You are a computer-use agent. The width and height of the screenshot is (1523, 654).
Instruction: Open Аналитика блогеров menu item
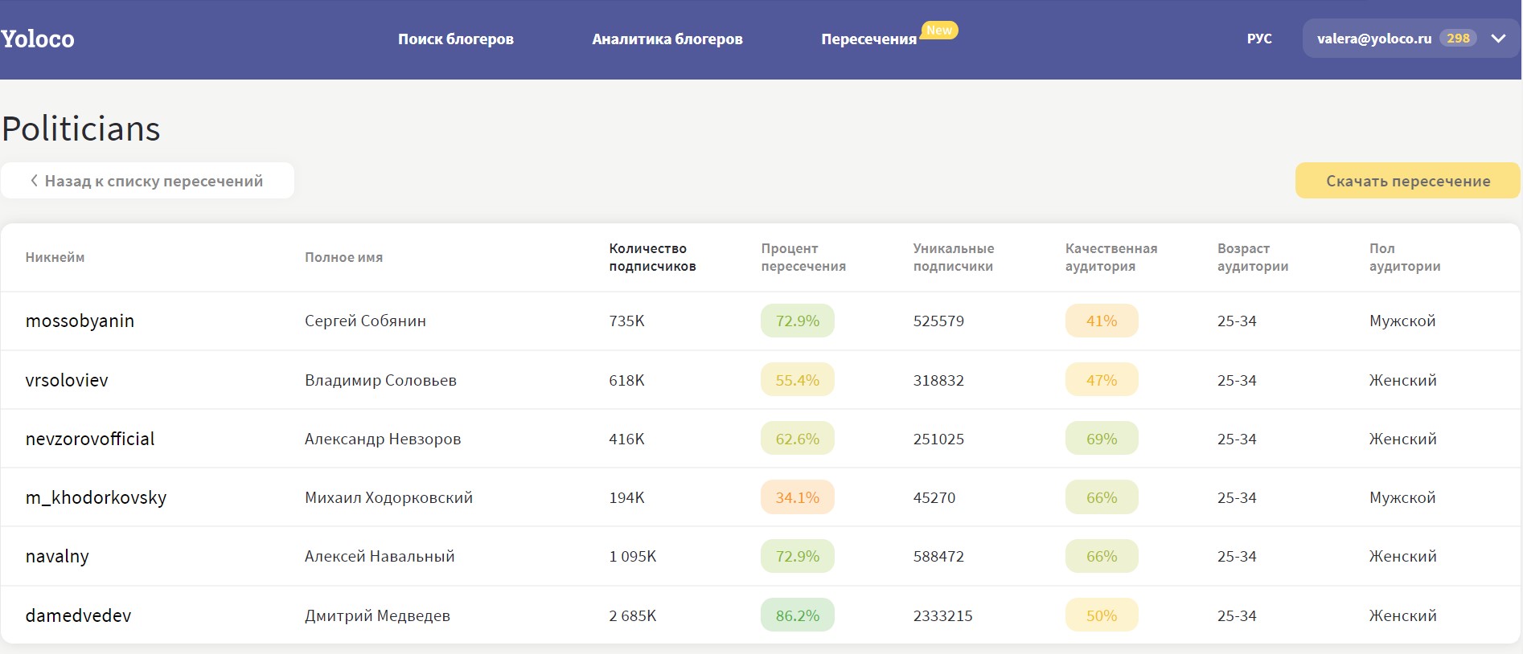click(667, 39)
